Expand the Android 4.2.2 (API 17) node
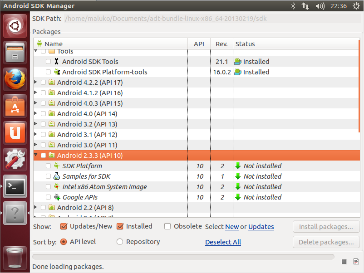 [x=35, y=82]
